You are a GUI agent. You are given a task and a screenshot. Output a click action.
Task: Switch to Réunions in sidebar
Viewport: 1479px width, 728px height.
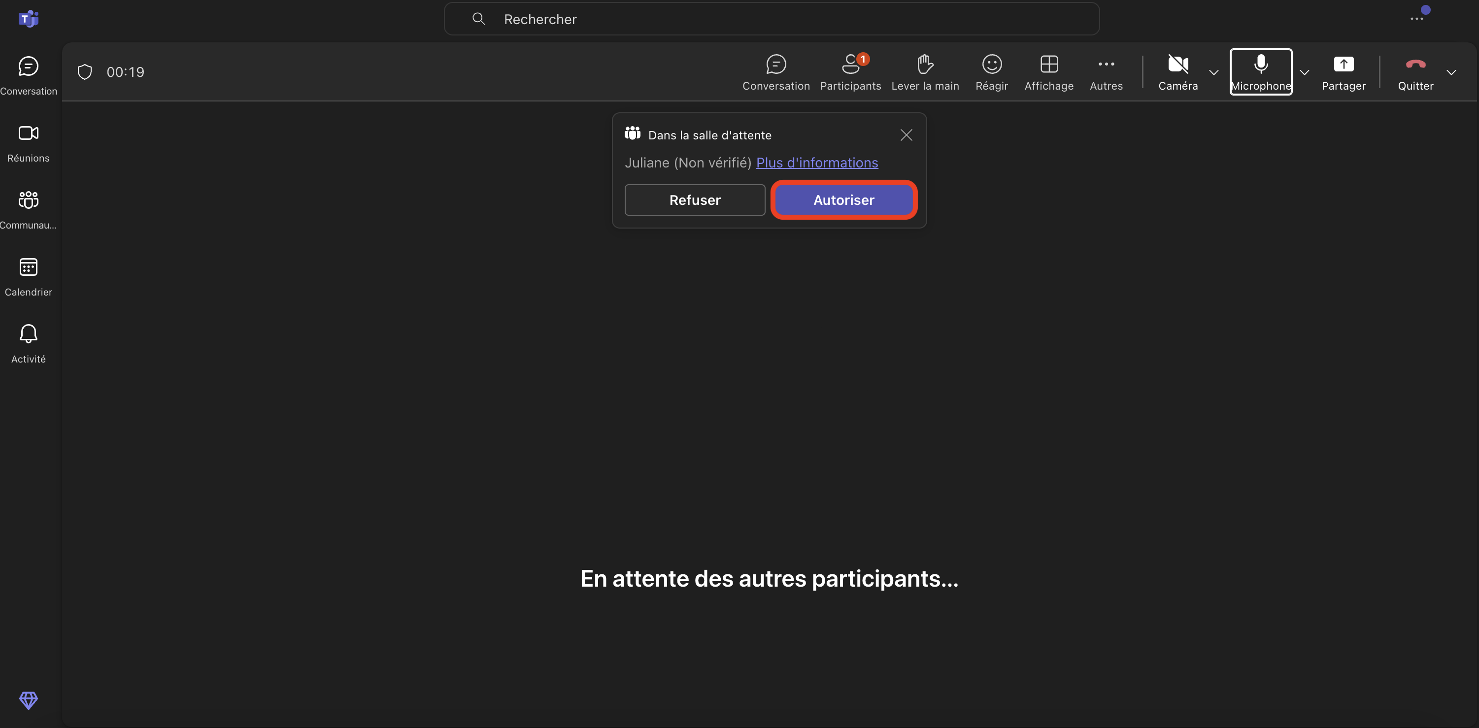coord(28,143)
